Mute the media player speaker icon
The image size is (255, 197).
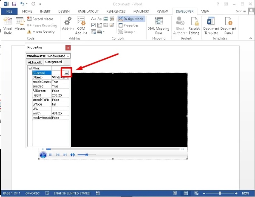pos(72,155)
